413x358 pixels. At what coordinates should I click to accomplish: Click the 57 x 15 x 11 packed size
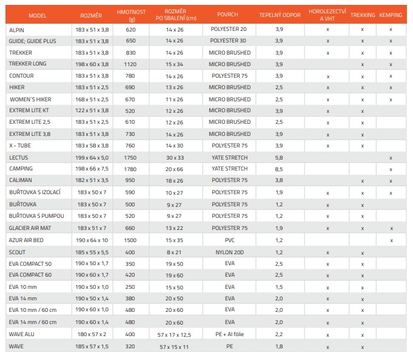click(175, 347)
